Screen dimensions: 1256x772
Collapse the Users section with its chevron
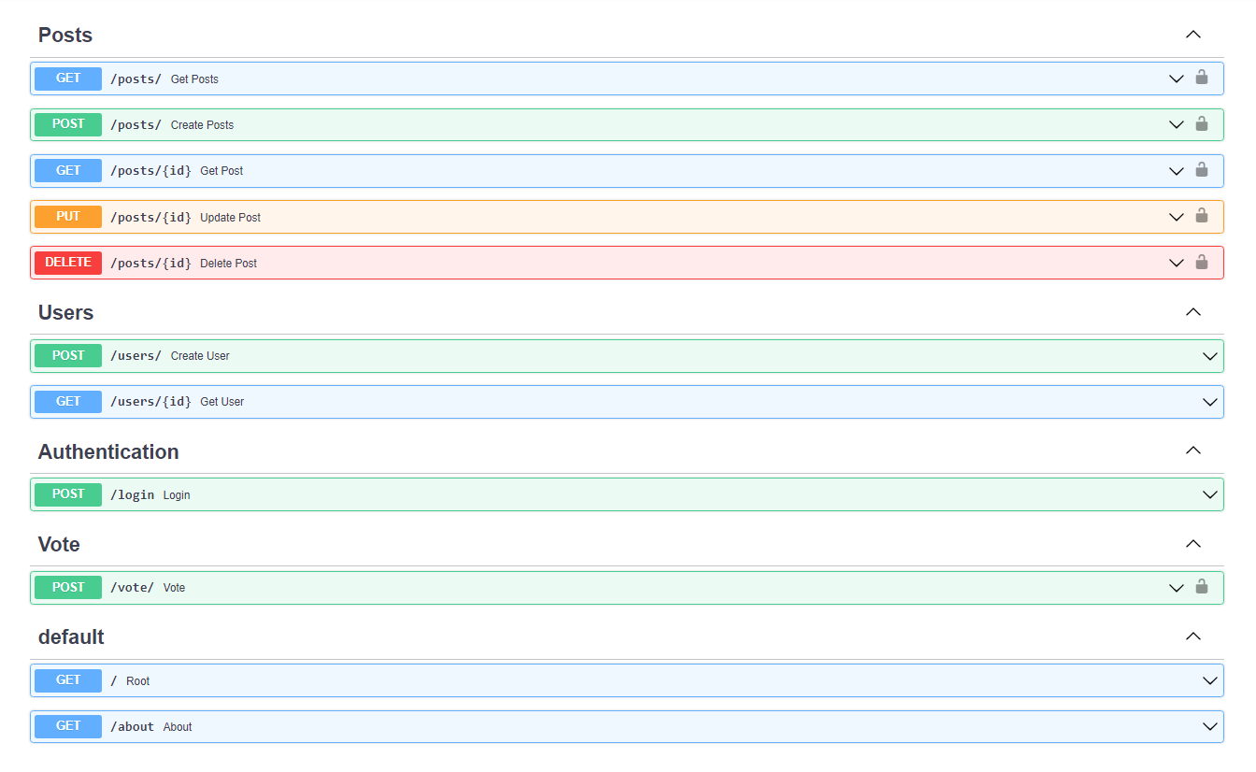point(1192,312)
